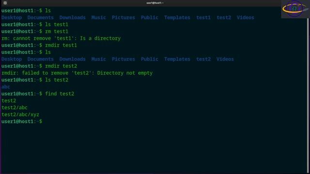The height and width of the screenshot is (174, 310).
Task: Click the typed 'rmdir test2' command
Action: tap(61, 66)
